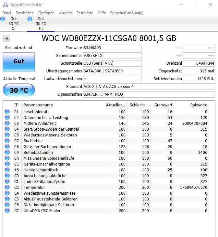Click the status orb for drive C:
Screen dimensions: 218x237
pos(3,19)
